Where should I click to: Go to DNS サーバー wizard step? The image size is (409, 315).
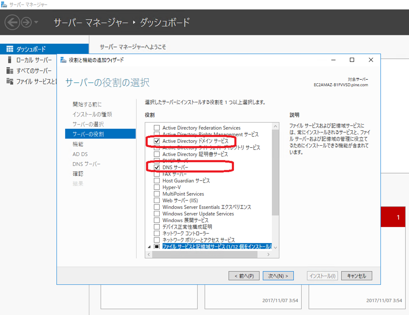(86, 164)
